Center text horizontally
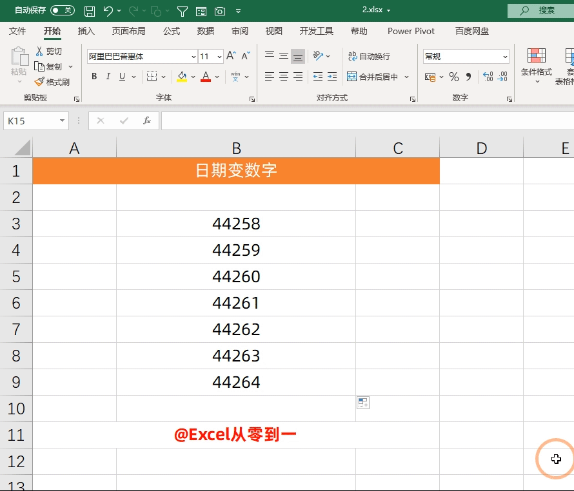574x491 pixels. [x=284, y=77]
